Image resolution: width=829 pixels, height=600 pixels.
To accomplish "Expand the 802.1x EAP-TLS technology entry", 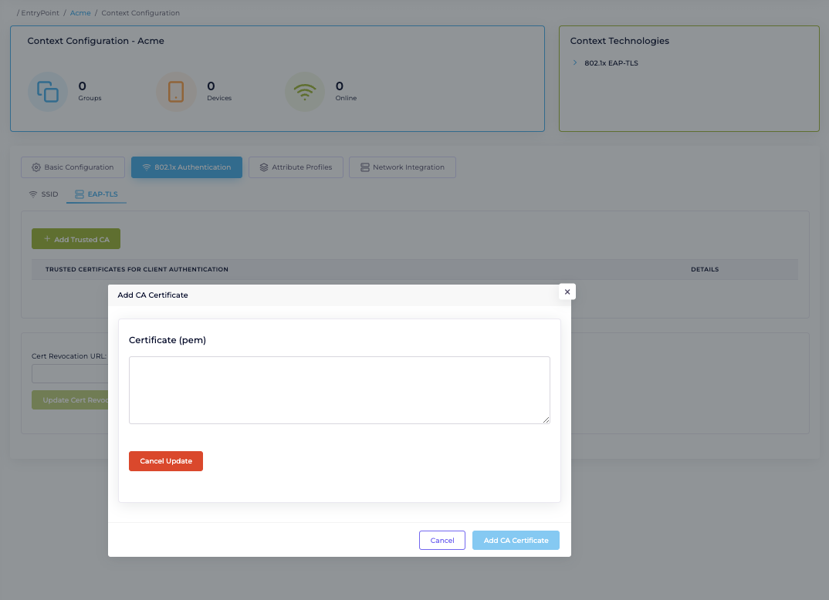I will pyautogui.click(x=575, y=63).
